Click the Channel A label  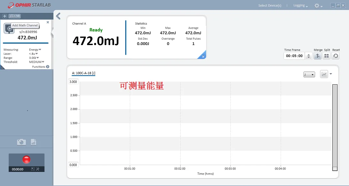pyautogui.click(x=79, y=23)
